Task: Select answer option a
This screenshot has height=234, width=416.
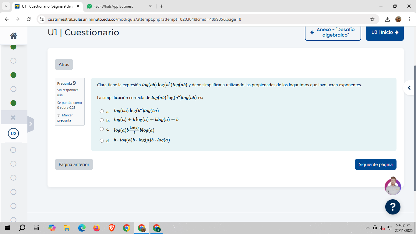Action: [102, 111]
